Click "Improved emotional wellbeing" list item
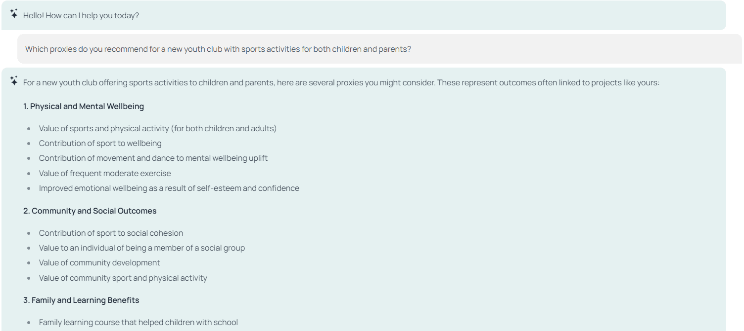Screen dimensions: 744x331 (x=169, y=188)
